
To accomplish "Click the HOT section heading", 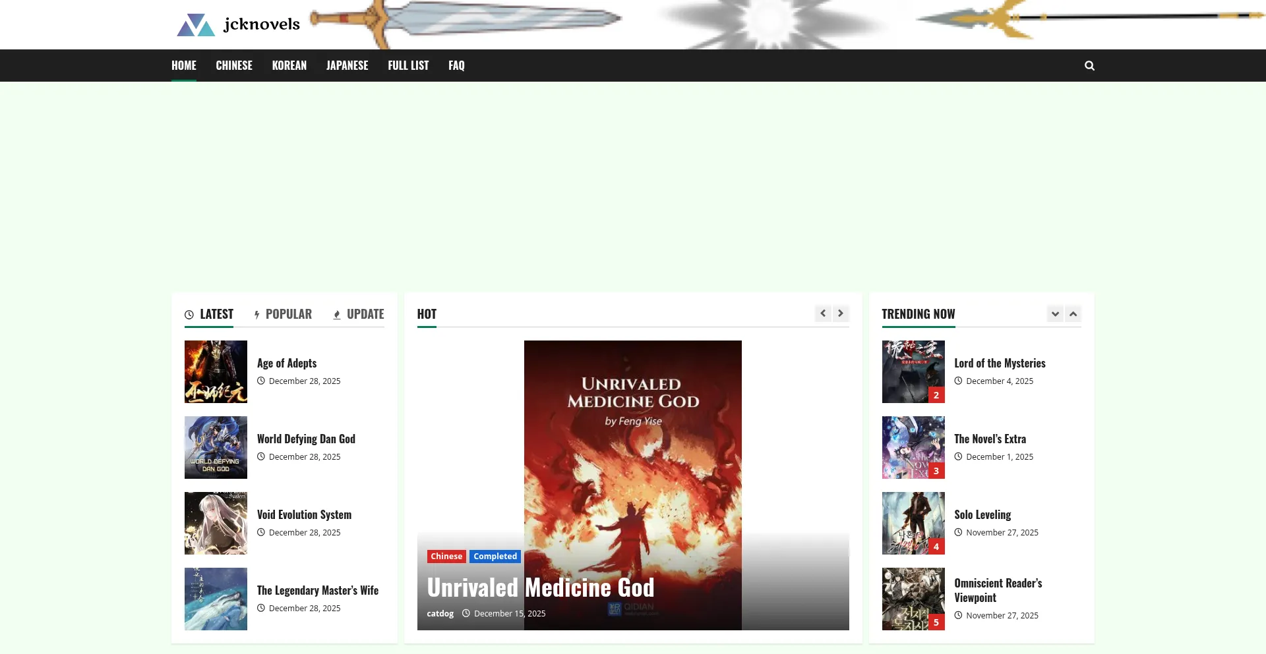I will pos(427,314).
